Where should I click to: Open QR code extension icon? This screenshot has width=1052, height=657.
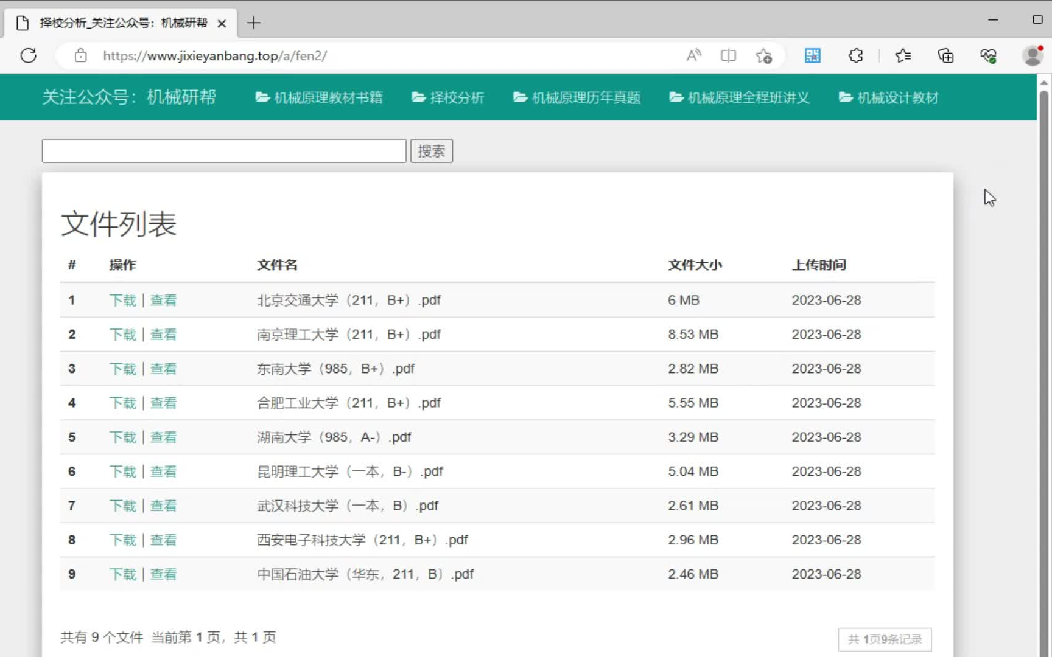click(x=813, y=56)
